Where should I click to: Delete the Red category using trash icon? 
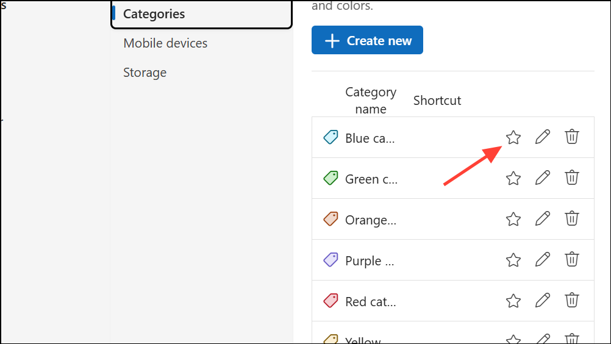pyautogui.click(x=571, y=301)
